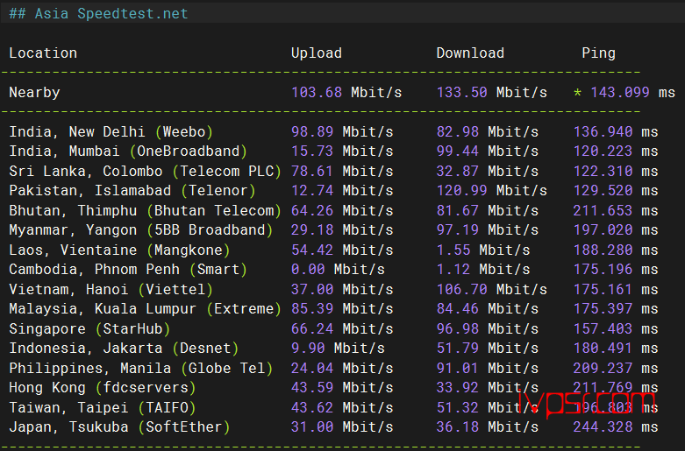The width and height of the screenshot is (685, 451).
Task: Select 'Hong Kong (fdcservers)' row label
Action: 103,387
